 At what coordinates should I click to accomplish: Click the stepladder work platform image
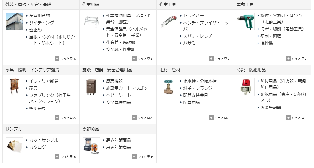pyautogui.click(x=91, y=21)
